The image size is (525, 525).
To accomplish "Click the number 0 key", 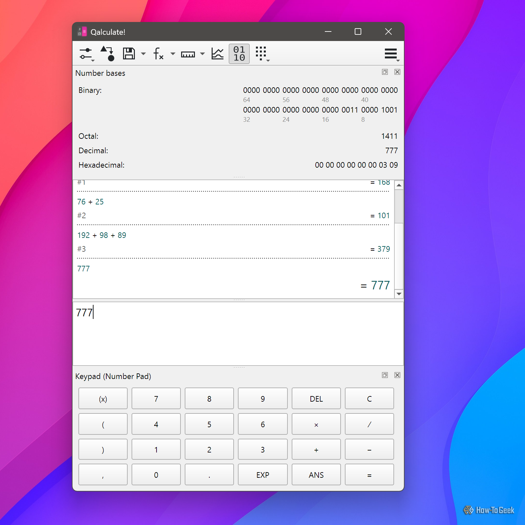I will click(156, 475).
